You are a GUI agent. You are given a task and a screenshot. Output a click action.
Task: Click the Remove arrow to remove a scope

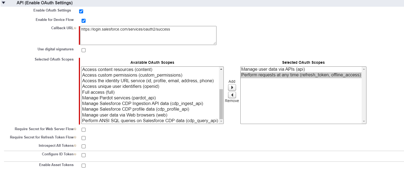(x=232, y=95)
